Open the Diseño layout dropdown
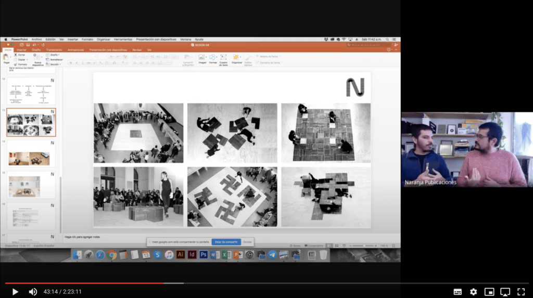533x298 pixels. coord(53,55)
